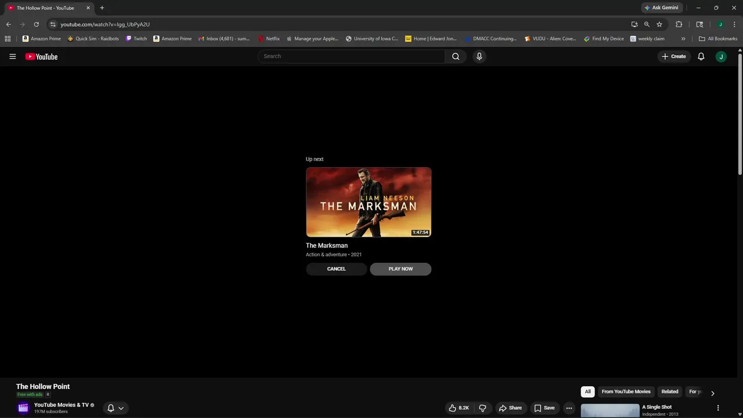This screenshot has width=743, height=418.
Task: Expand hidden bookmarks chevron
Action: tap(683, 39)
